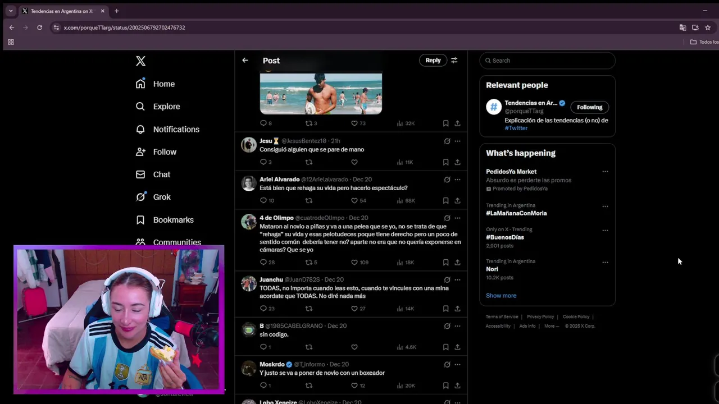Bookmark Ariel Alvarado's reply

445,200
